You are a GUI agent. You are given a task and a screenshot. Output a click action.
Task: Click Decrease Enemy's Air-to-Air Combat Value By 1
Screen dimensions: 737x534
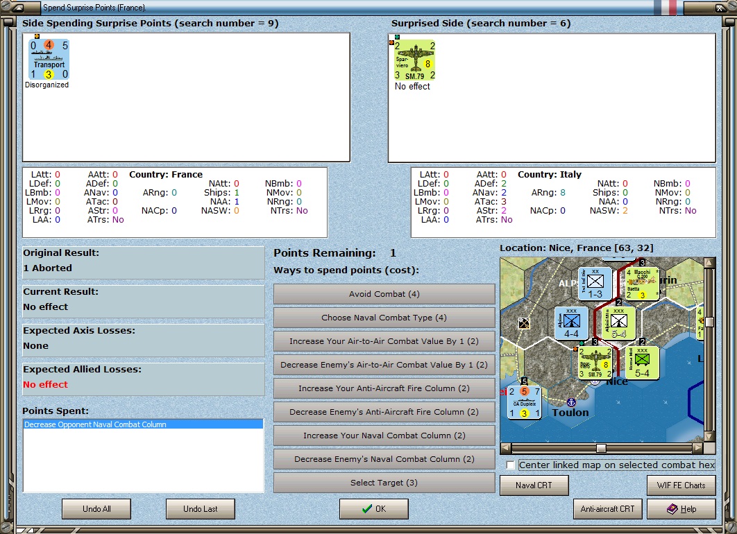click(384, 365)
